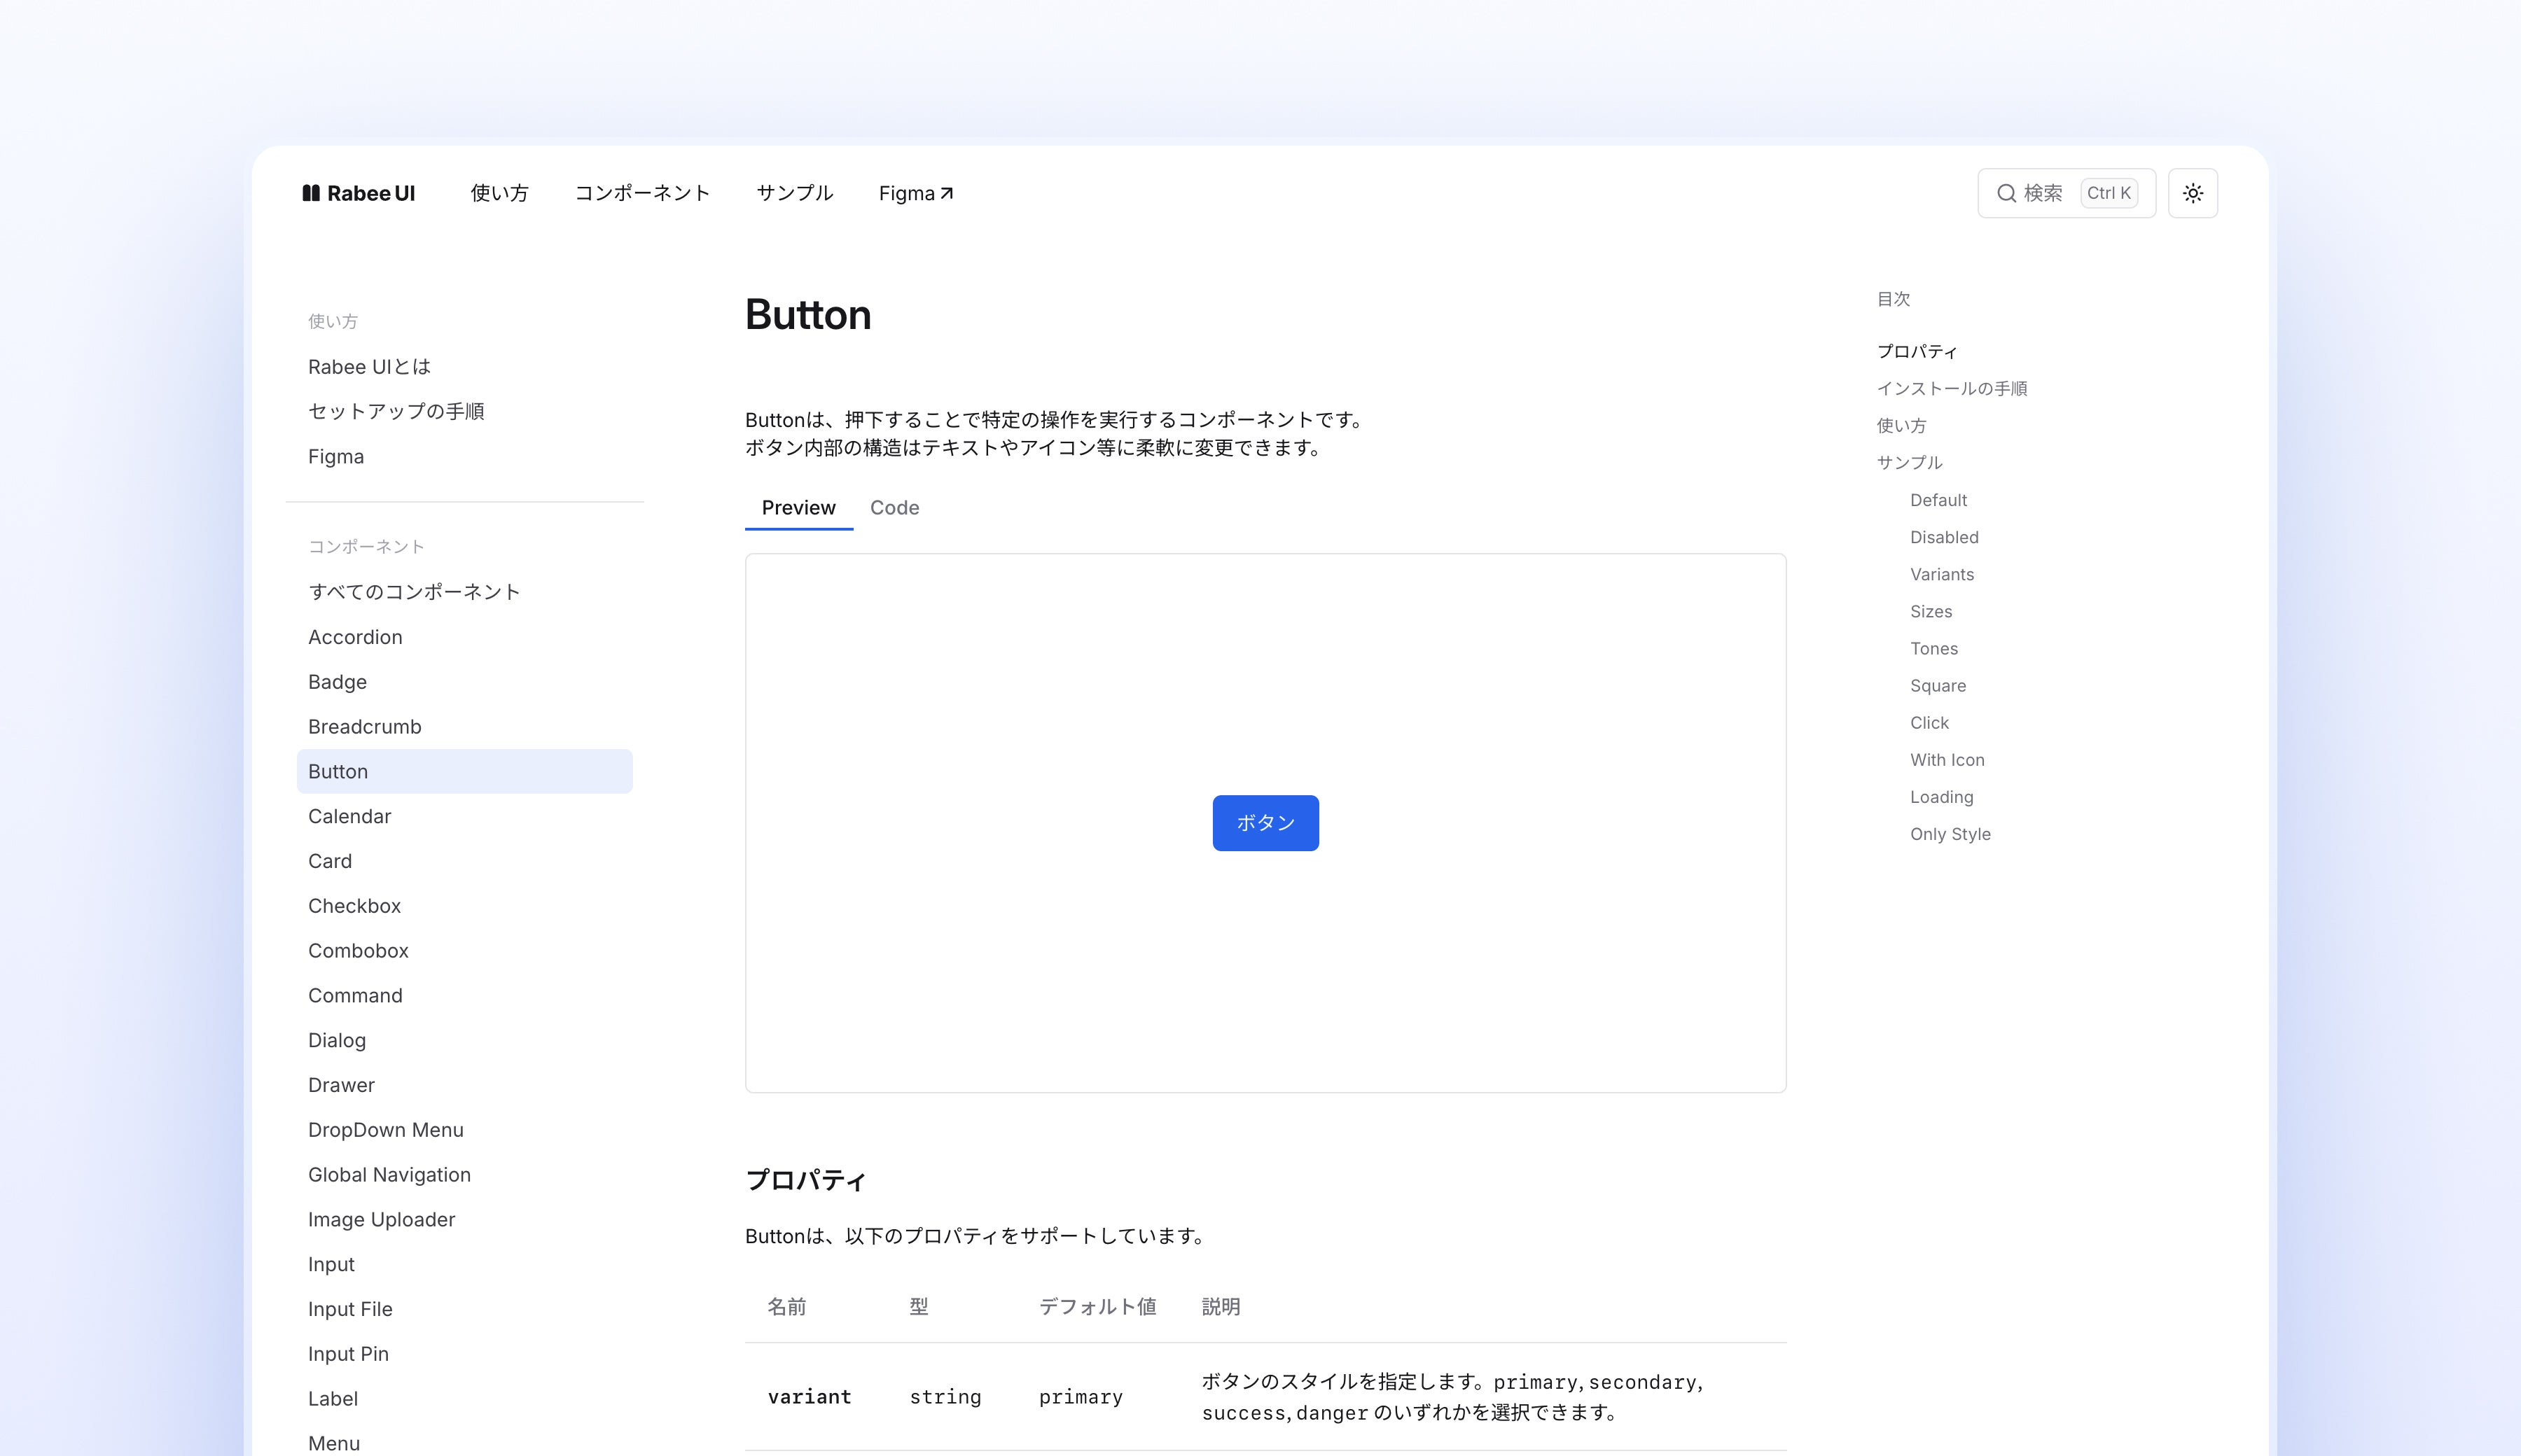Open the Rabee UIとは page
This screenshot has height=1456, width=2521.
tap(368, 366)
